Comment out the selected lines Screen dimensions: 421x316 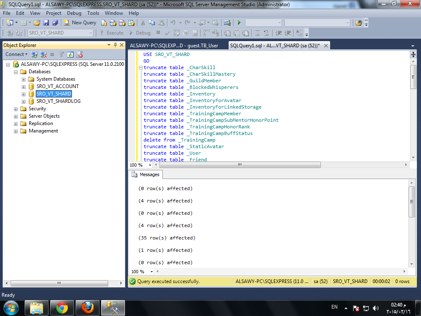pyautogui.click(x=257, y=33)
